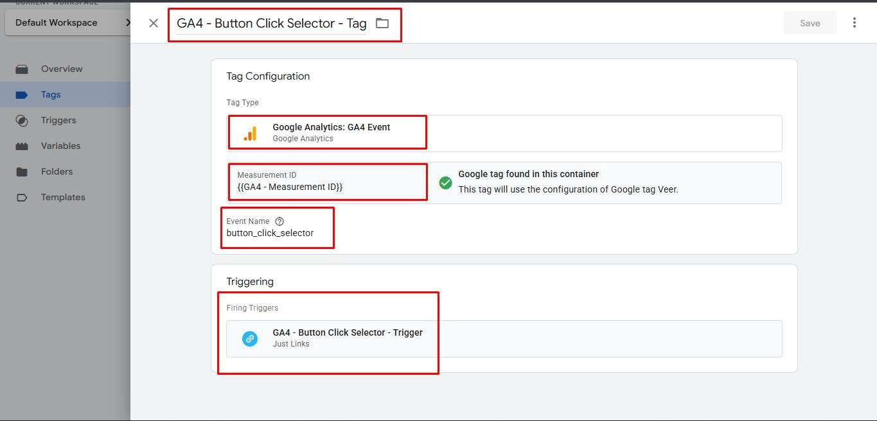Click the Tag Configuration heading

pyautogui.click(x=268, y=76)
